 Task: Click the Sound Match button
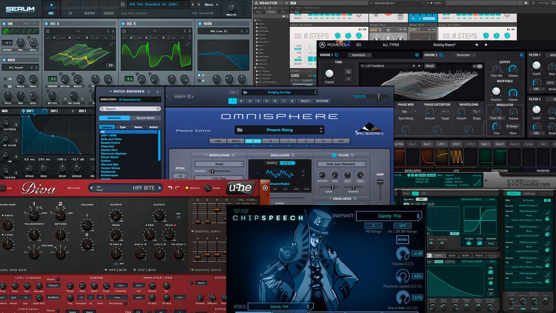click(145, 118)
